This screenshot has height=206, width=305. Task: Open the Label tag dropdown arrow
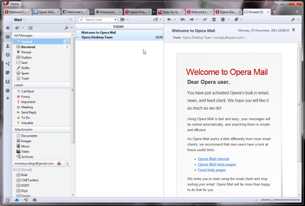(241, 19)
